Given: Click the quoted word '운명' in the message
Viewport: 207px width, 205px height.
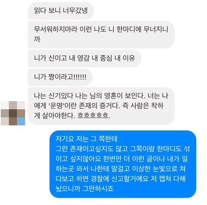Looking at the screenshot, I should click(x=56, y=106).
